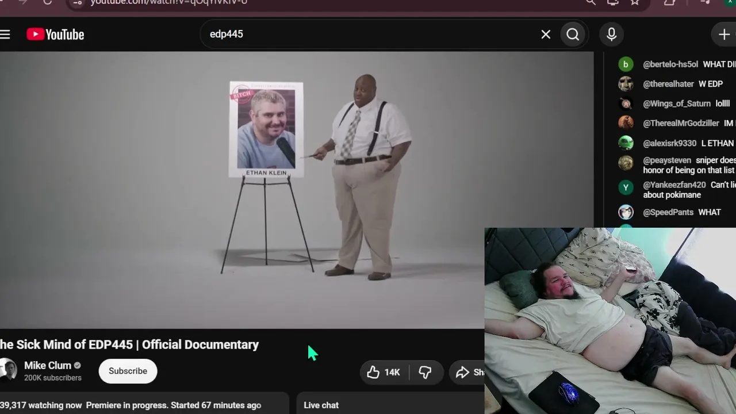Open @Wings_of_Saturn's chat avatar
The image size is (736, 414).
point(626,103)
